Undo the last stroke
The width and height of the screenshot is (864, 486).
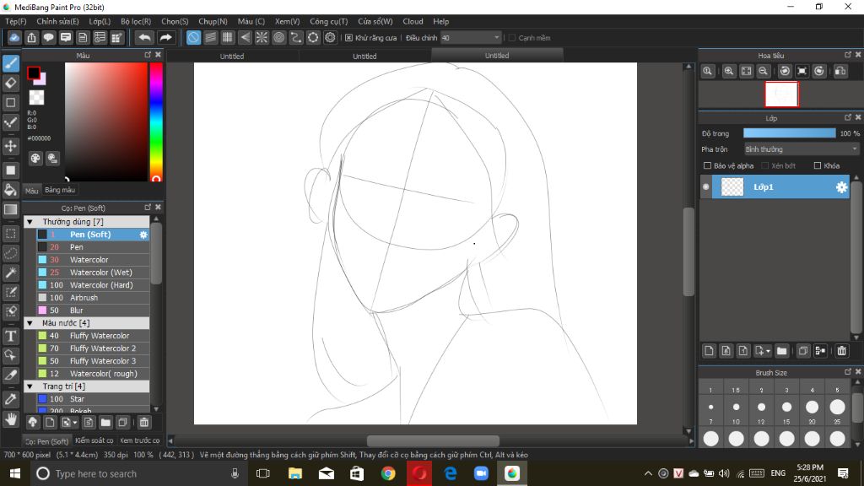144,37
